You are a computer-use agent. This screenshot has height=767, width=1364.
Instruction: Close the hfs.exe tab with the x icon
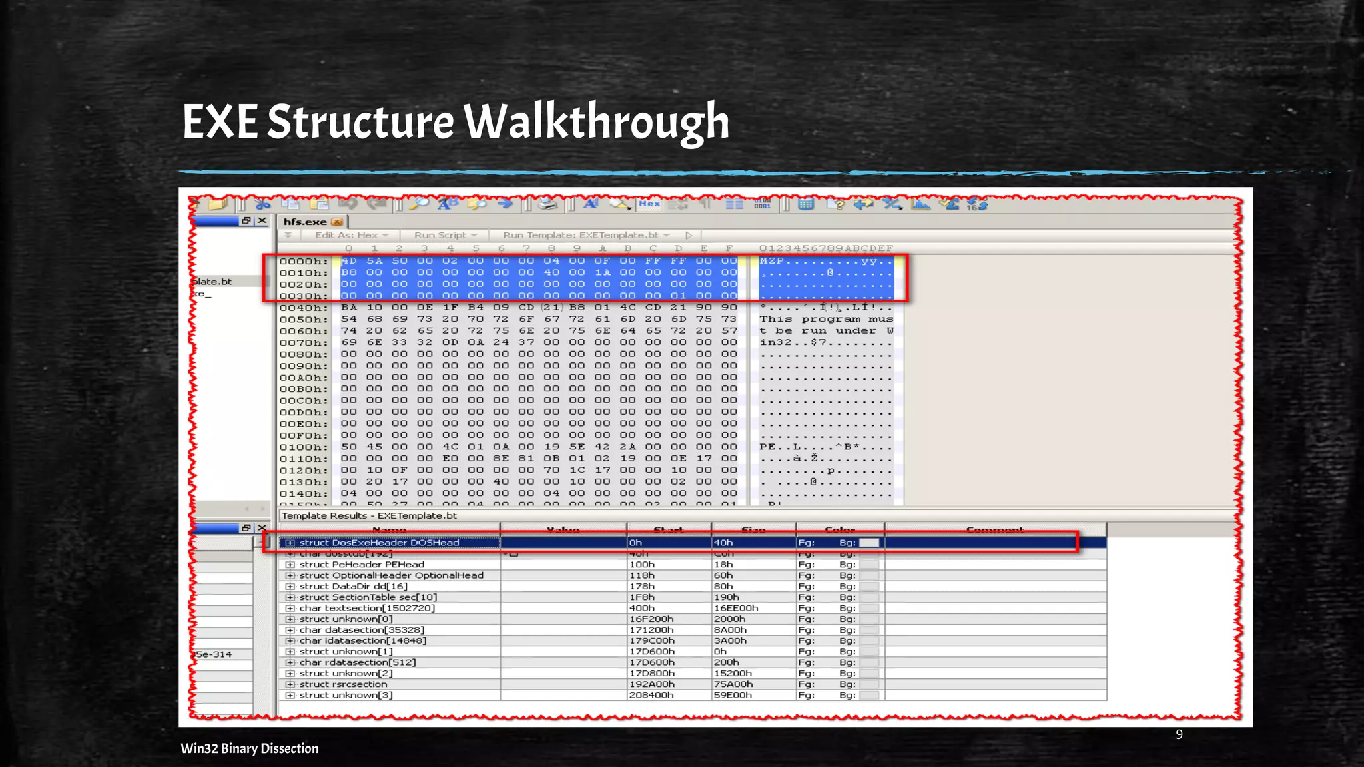click(x=337, y=222)
